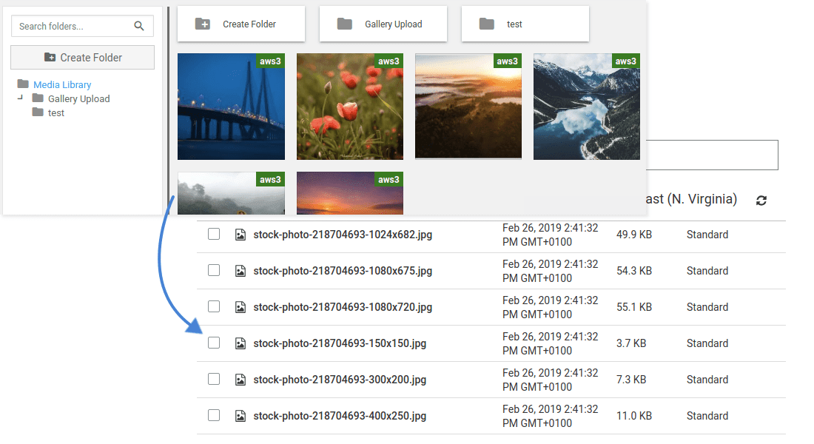Image resolution: width=814 pixels, height=444 pixels.
Task: Click the folder icon on Gallery Upload tile
Action: coord(345,24)
